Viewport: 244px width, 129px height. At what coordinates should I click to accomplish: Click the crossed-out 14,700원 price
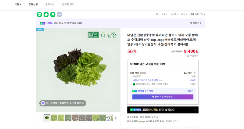177,51
